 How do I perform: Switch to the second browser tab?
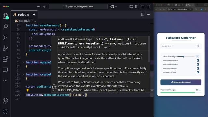(x=179, y=5)
